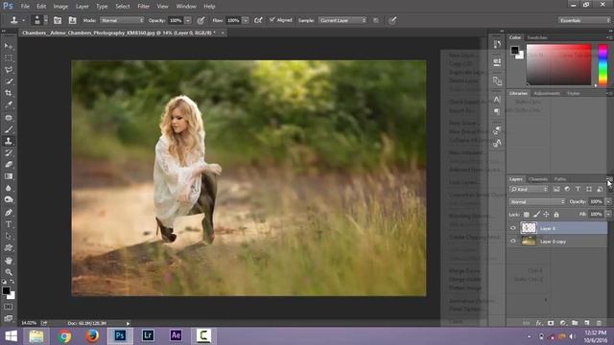The height and width of the screenshot is (345, 614).
Task: Add a layer mask
Action: (x=551, y=323)
